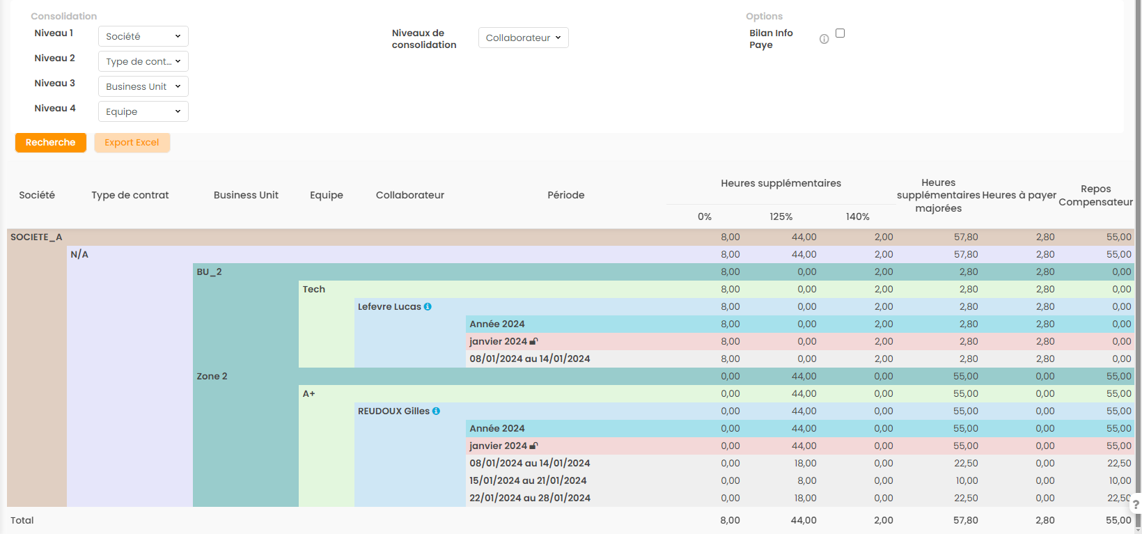Click info icon next to Lefevre Lucas
The image size is (1142, 534).
click(428, 306)
